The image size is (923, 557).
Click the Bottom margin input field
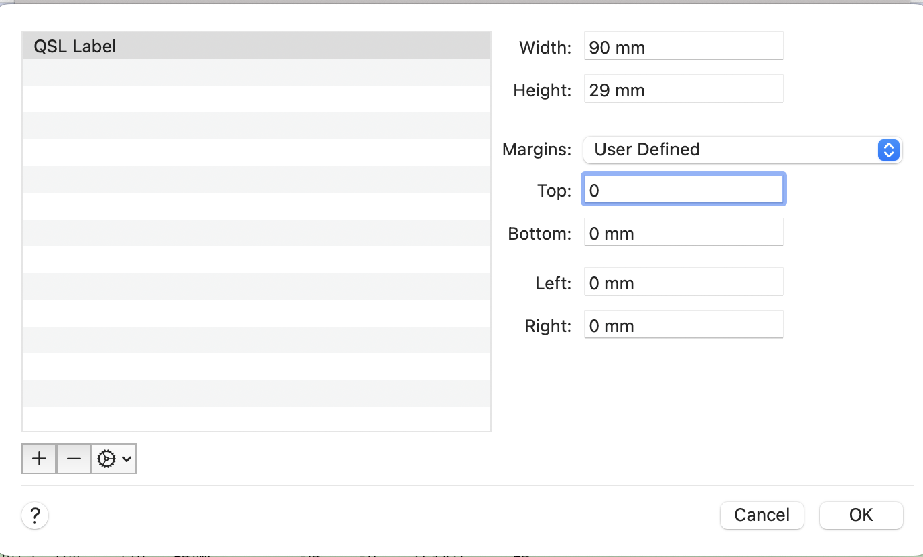683,234
